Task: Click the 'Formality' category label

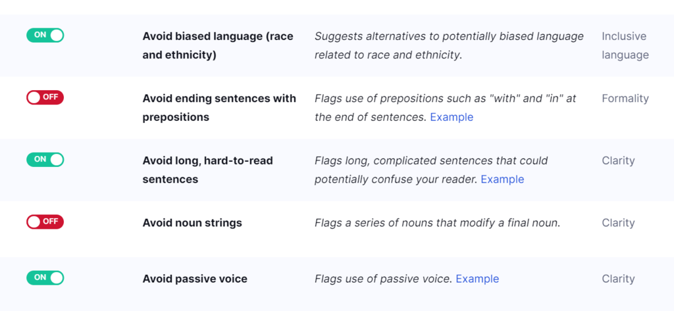Action: click(x=625, y=99)
